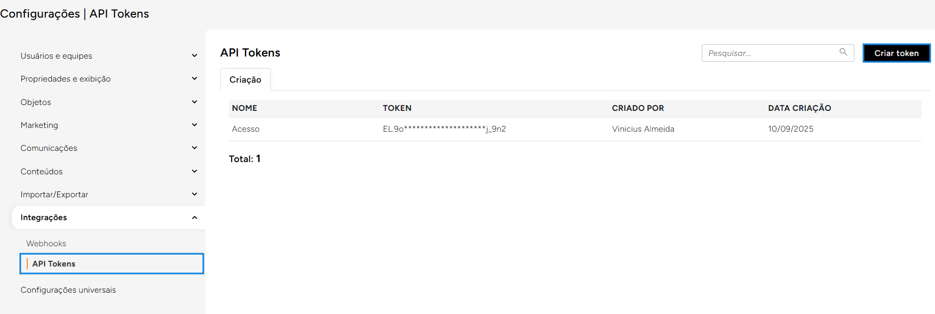The image size is (935, 314).
Task: Open the Webhooks settings page
Action: click(46, 244)
